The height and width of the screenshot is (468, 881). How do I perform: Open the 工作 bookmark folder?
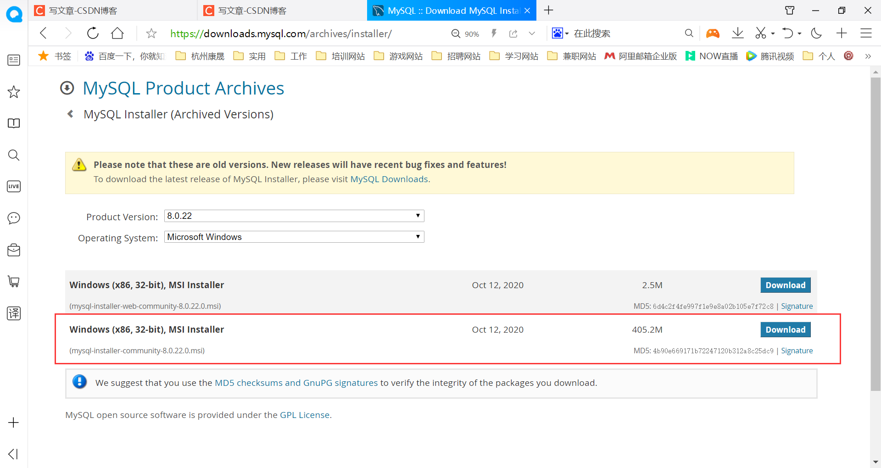click(x=291, y=56)
